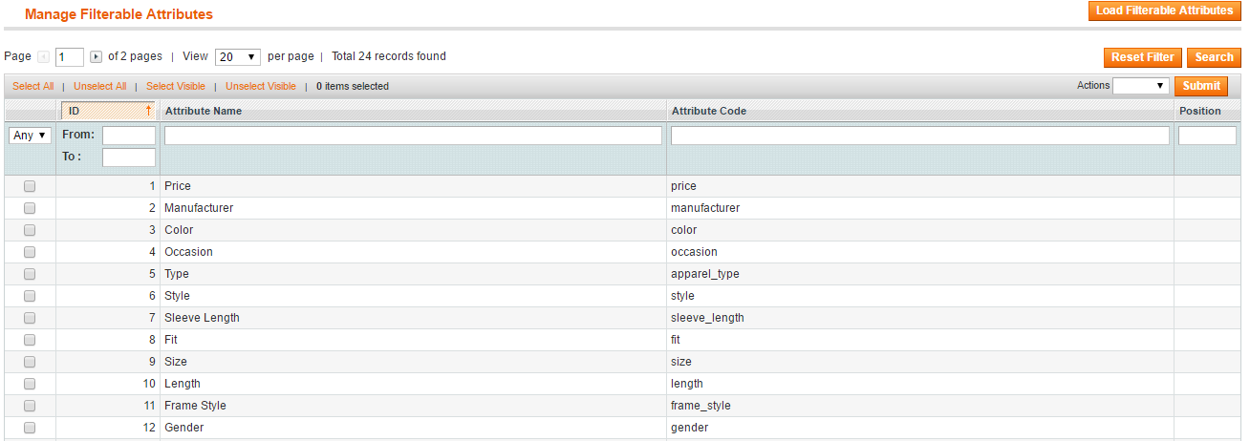Submit the selected action

[x=1201, y=86]
